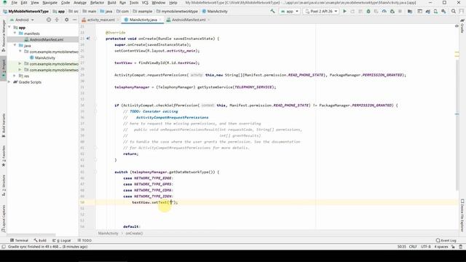Click the Search Everywhere magnifier icon

(453, 12)
